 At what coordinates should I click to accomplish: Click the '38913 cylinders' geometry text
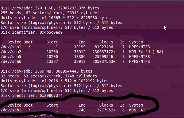click(x=84, y=13)
